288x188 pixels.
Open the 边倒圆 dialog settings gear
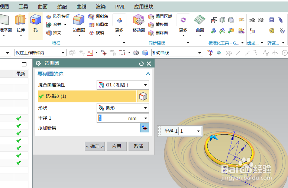point(38,63)
